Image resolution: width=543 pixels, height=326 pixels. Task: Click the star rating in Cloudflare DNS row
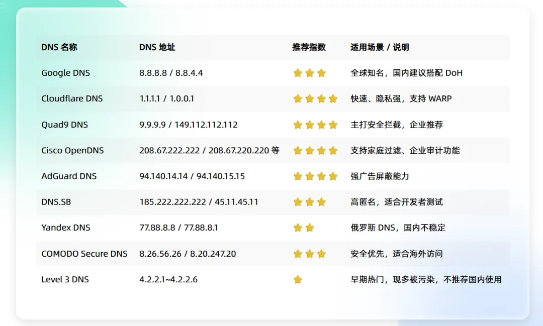[x=315, y=98]
